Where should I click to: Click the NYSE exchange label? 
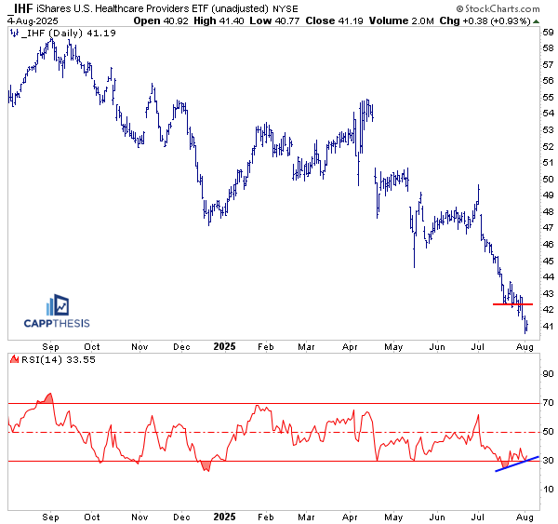[x=286, y=9]
